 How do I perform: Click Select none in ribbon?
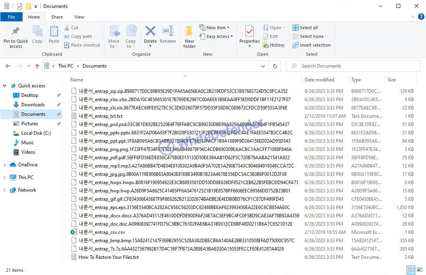point(308,36)
